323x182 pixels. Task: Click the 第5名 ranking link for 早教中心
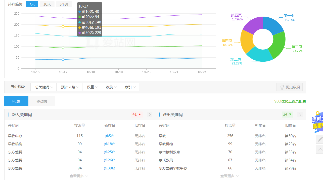click(x=110, y=136)
